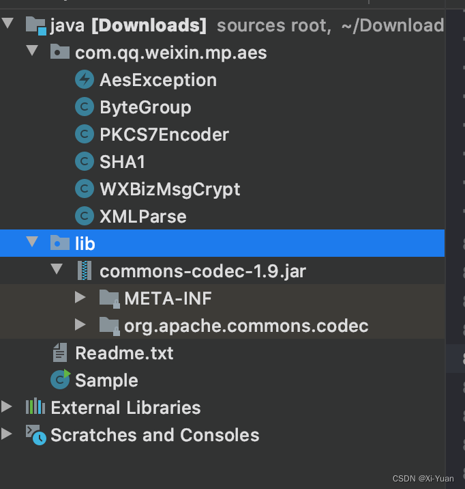Select the External Libraries label
This screenshot has height=489, width=465.
pyautogui.click(x=125, y=408)
